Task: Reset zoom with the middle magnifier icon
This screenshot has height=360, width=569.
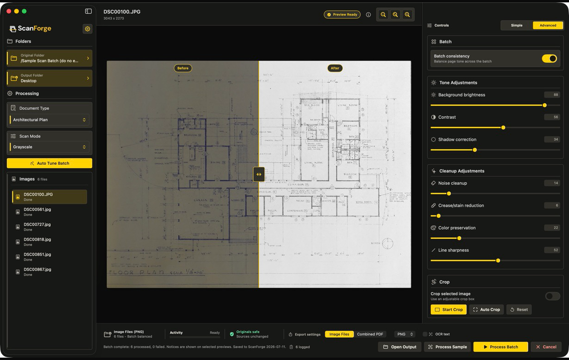Action: click(395, 15)
